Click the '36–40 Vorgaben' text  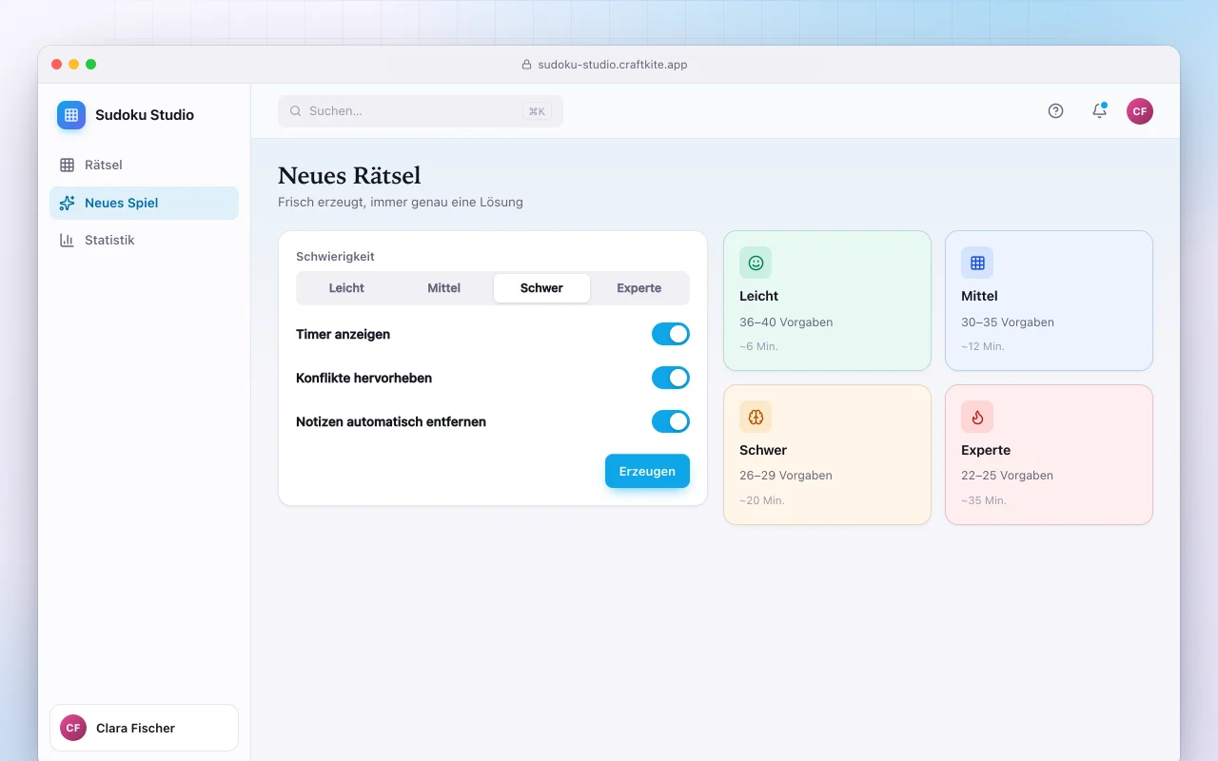click(786, 322)
